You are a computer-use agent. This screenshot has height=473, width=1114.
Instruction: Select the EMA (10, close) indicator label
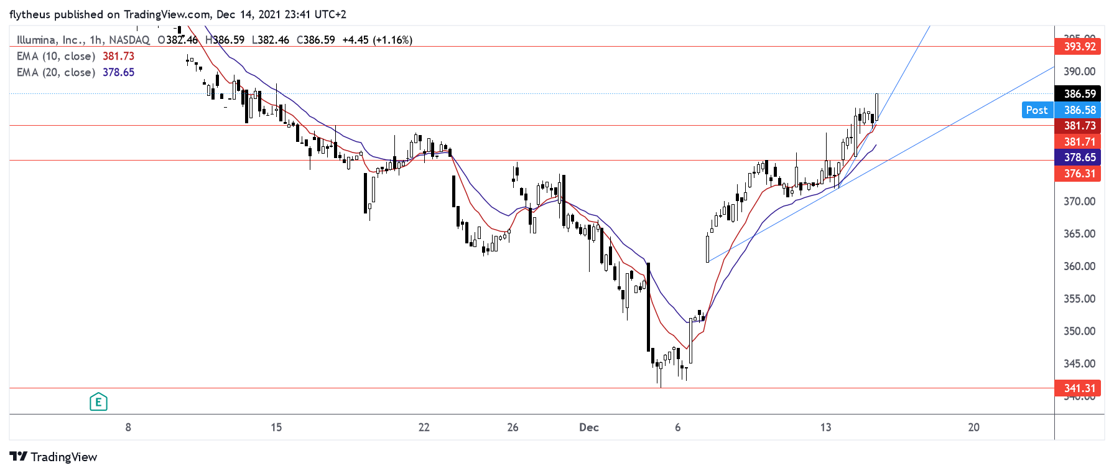(56, 56)
